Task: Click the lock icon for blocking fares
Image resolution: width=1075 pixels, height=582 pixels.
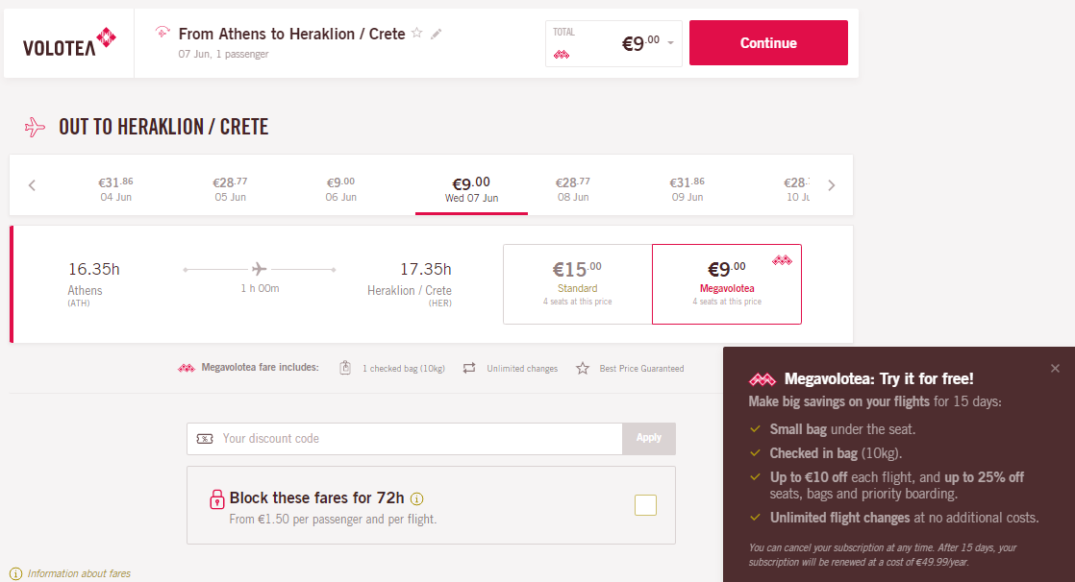Action: (x=216, y=499)
